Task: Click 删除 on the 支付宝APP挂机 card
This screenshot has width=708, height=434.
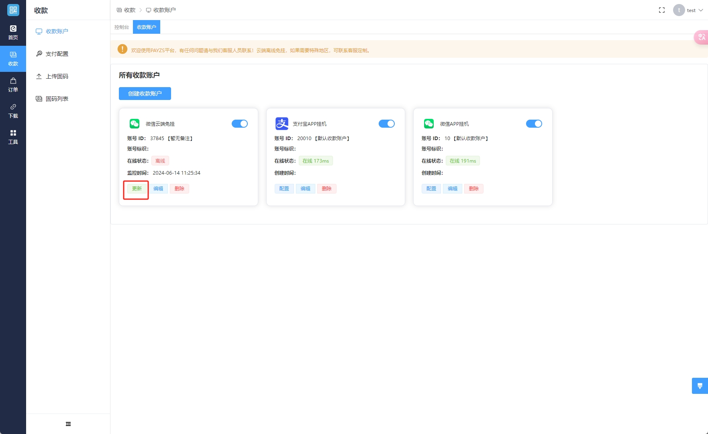Action: point(326,189)
